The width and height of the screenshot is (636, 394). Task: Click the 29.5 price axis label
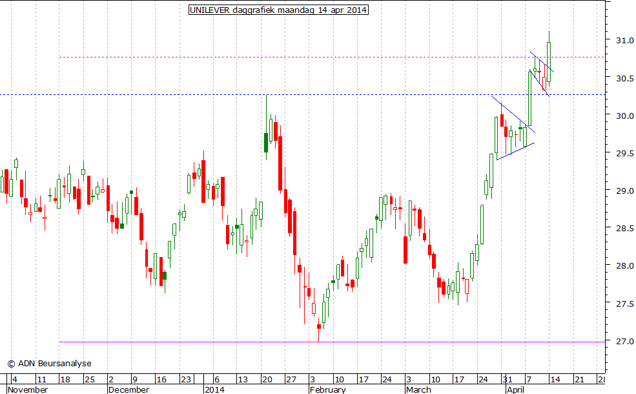624,153
